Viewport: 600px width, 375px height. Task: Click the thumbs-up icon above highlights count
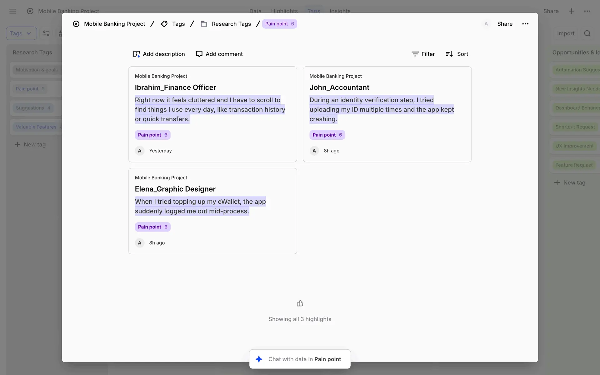pos(300,303)
